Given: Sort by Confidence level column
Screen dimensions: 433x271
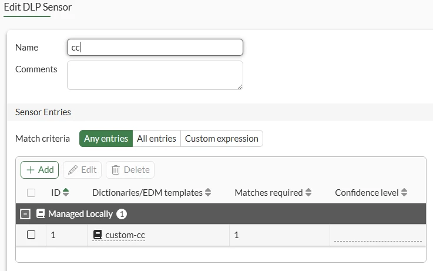Looking at the screenshot, I should tap(404, 192).
